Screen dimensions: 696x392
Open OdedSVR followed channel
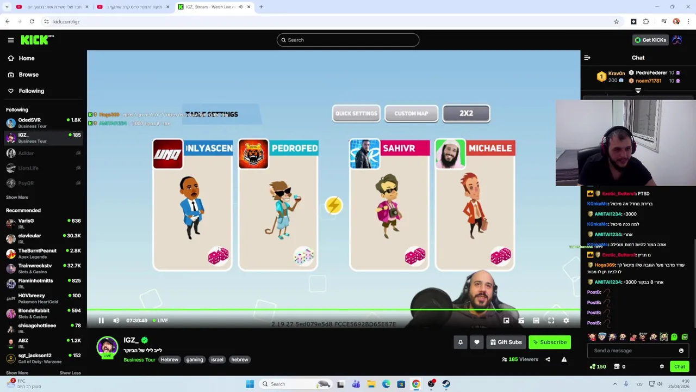tap(43, 123)
